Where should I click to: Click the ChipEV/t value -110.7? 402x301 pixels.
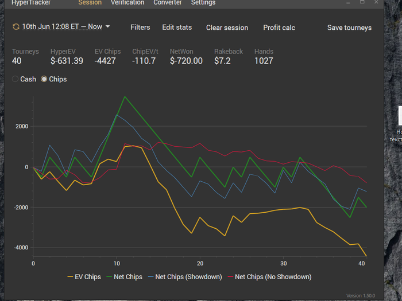[x=144, y=61]
